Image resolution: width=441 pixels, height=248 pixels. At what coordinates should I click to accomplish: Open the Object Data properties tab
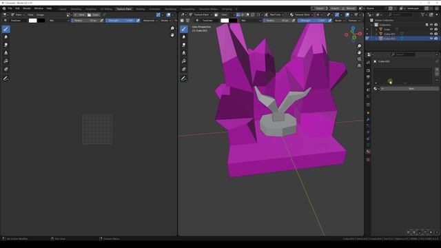coord(368,145)
